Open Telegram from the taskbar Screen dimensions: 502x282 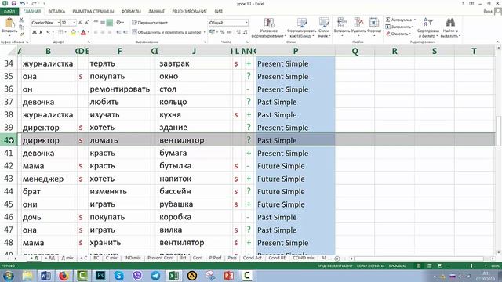pyautogui.click(x=155, y=276)
